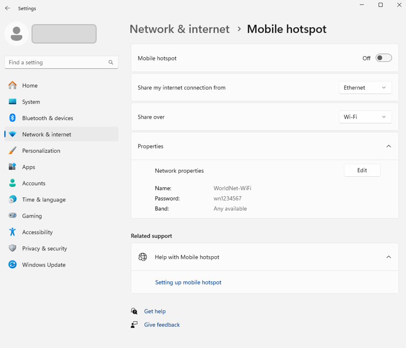The image size is (406, 348).
Task: Click the Time & language globe icon
Action: pos(13,199)
